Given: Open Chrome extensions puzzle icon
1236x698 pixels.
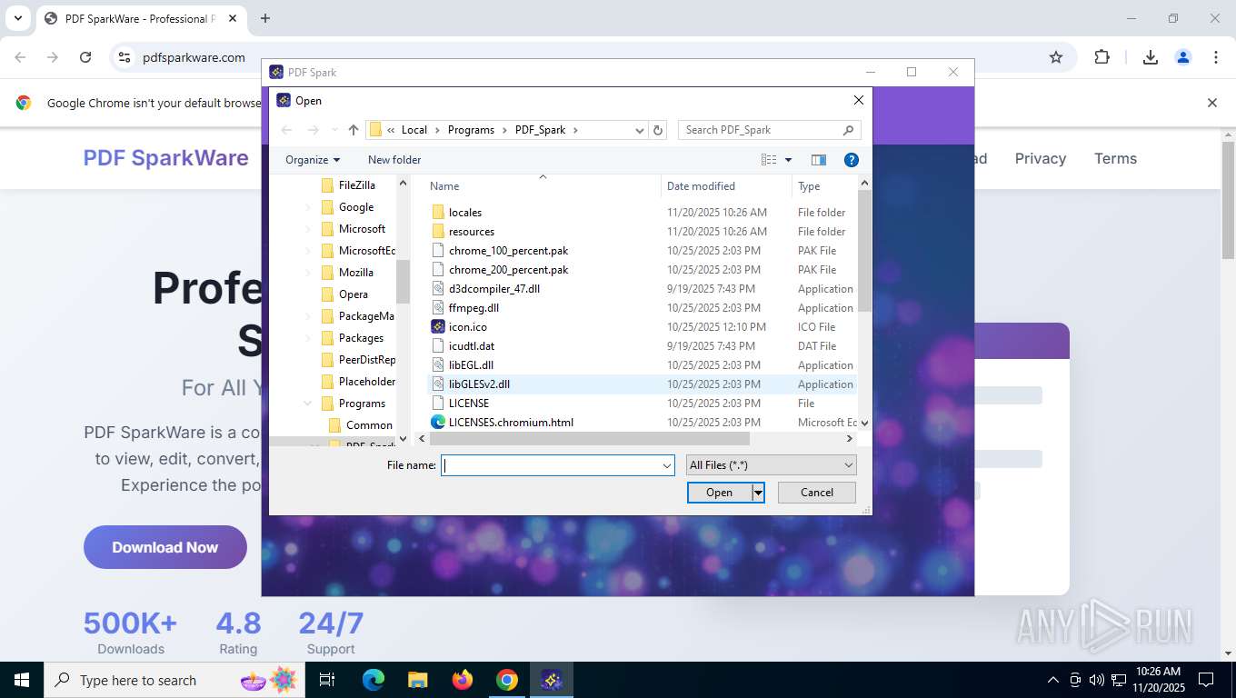Looking at the screenshot, I should [1101, 57].
